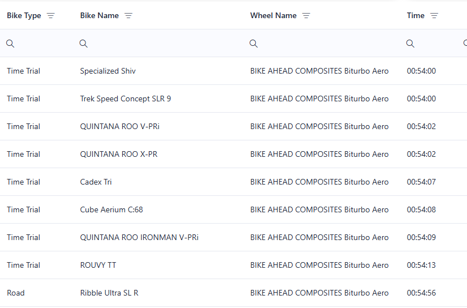
Task: Select the Ribble Ultra SL R row
Action: [109, 293]
